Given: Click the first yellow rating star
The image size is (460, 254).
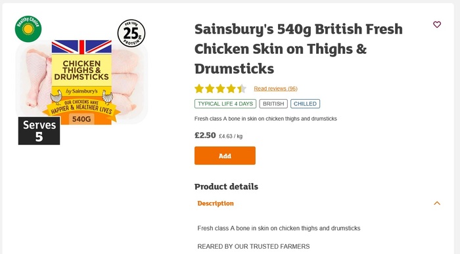Looking at the screenshot, I should (x=199, y=89).
